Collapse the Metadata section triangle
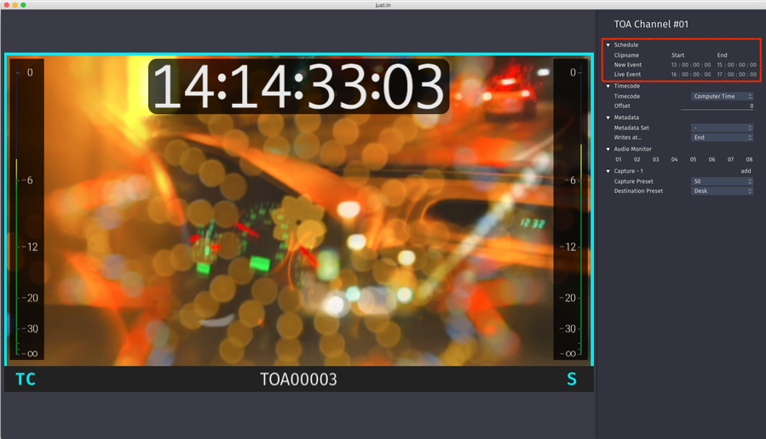 pos(608,117)
